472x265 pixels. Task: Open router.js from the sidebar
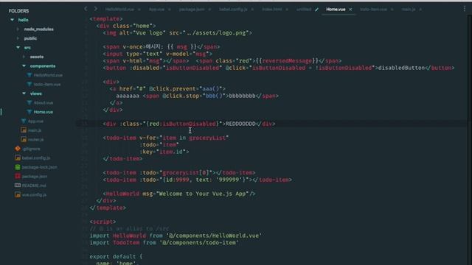(35, 139)
